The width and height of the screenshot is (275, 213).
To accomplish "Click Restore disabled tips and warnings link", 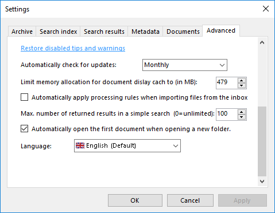I will pos(73,48).
